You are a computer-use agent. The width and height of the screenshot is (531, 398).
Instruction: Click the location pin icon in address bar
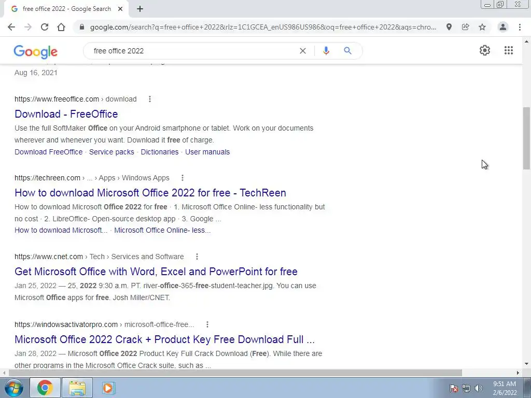449,27
